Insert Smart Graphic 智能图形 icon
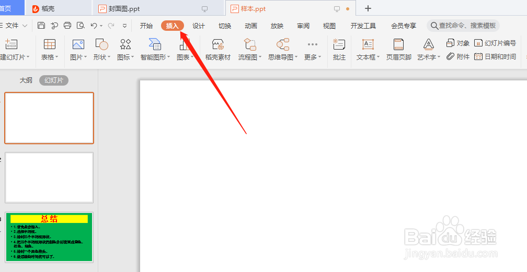 (x=155, y=44)
